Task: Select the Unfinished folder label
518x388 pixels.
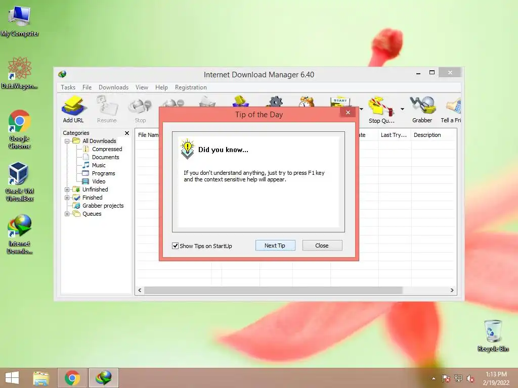Action: (x=95, y=189)
